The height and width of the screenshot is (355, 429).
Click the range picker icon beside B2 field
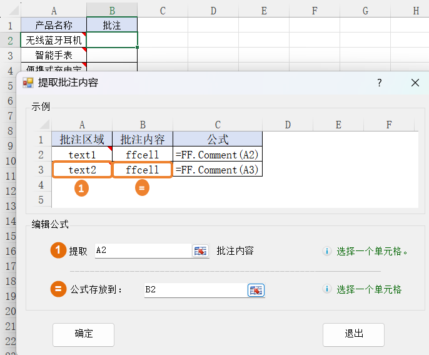tap(256, 290)
